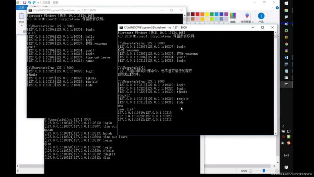Click the 'fdsjklf' typed line in front cmd

(124, 95)
